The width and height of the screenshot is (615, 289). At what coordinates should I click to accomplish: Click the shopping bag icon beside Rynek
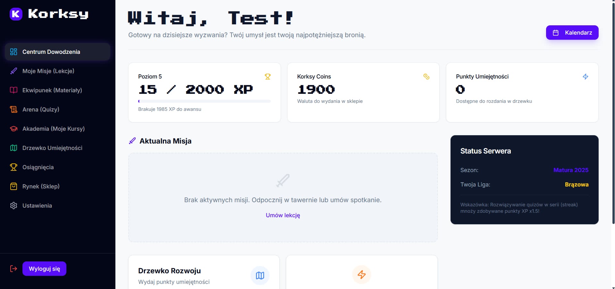click(x=13, y=186)
